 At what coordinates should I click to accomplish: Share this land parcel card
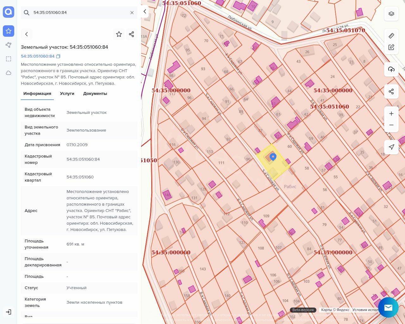click(132, 34)
